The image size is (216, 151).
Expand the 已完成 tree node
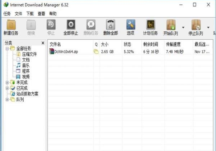coord(7,88)
